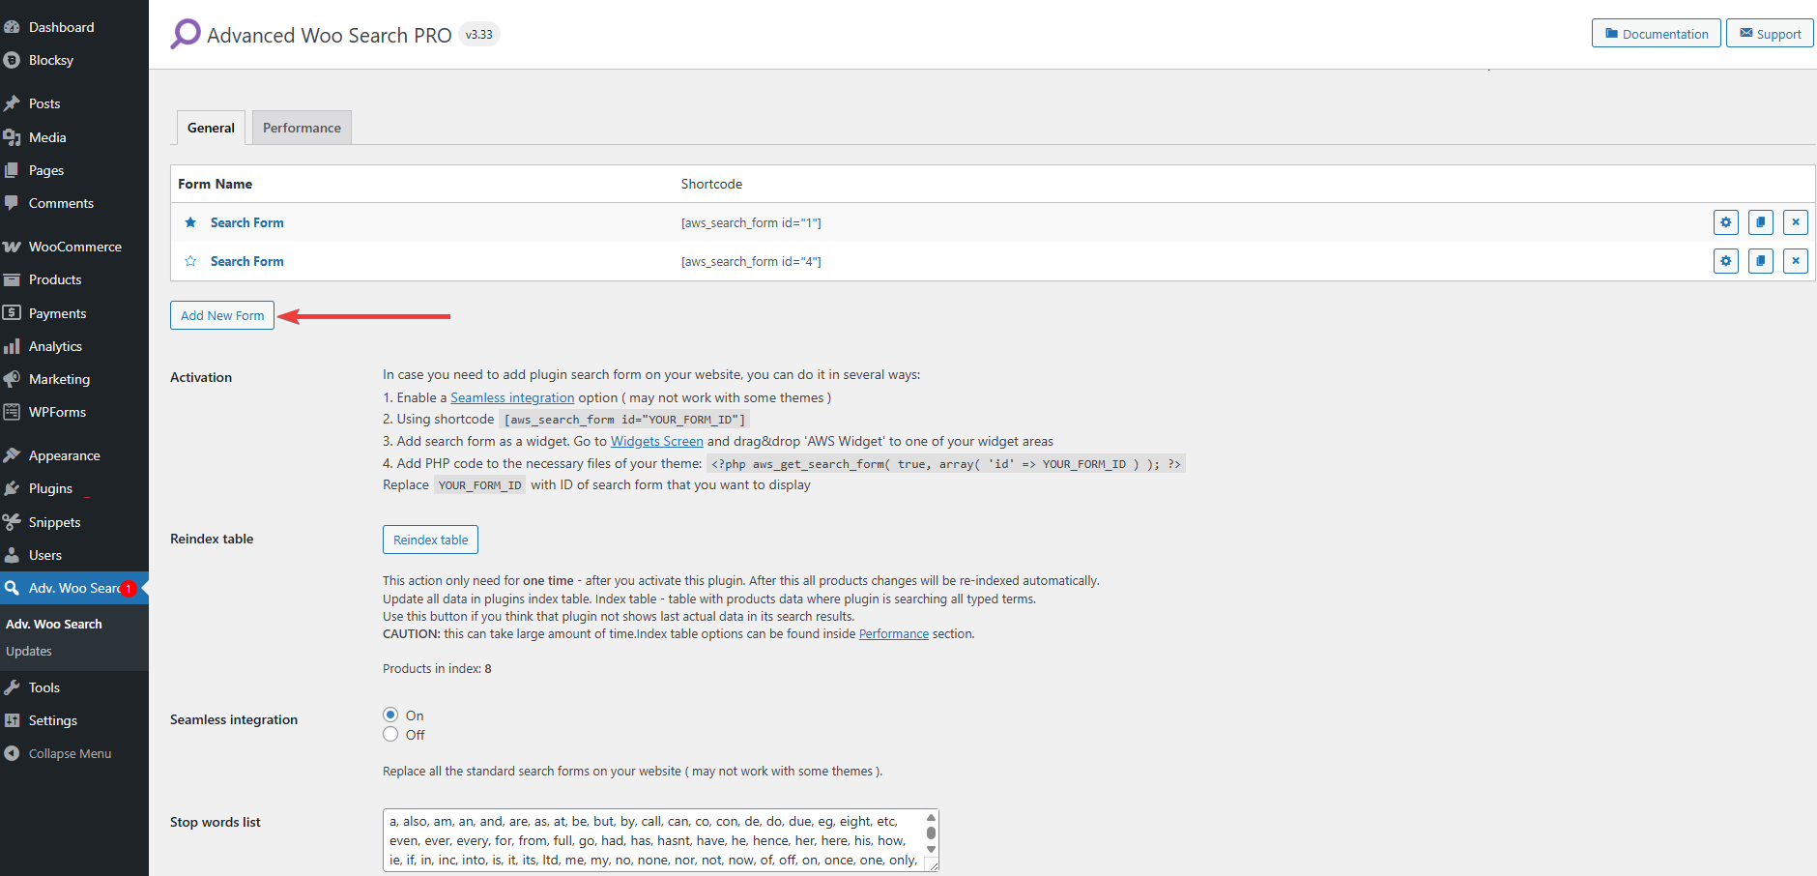Set Seamless integration to Off
Image resolution: width=1817 pixels, height=876 pixels.
click(390, 735)
